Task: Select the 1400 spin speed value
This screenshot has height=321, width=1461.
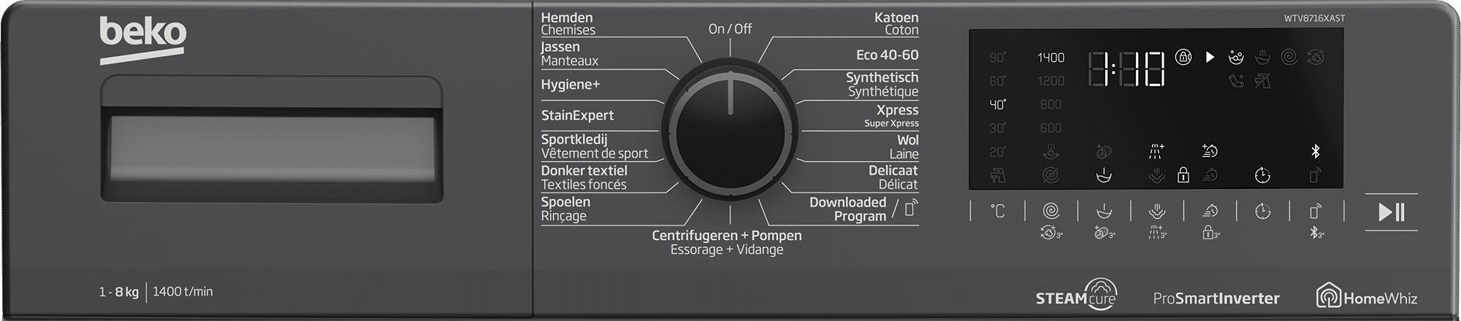Action: pos(1051,58)
